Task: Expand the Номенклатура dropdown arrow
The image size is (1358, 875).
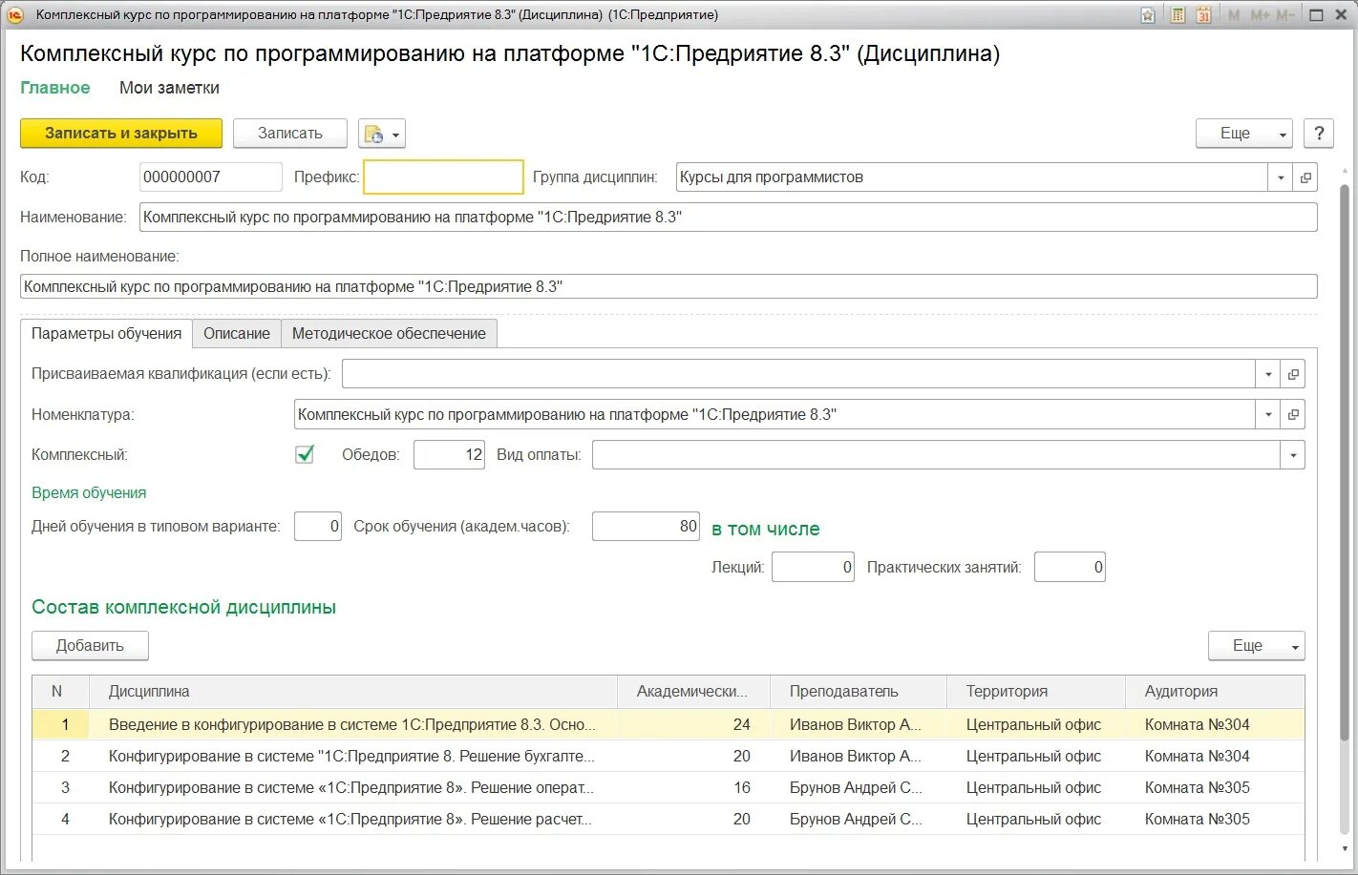Action: point(1268,415)
